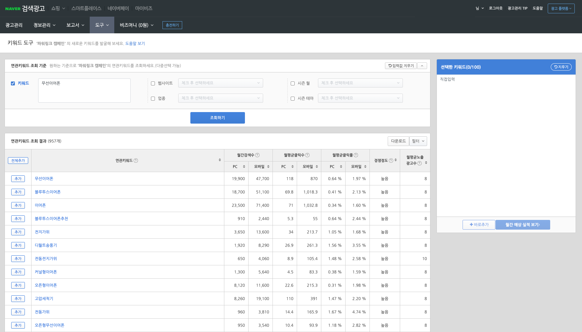Click into the 키워드 text area
Image resolution: width=582 pixels, height=332 pixels.
(84, 91)
